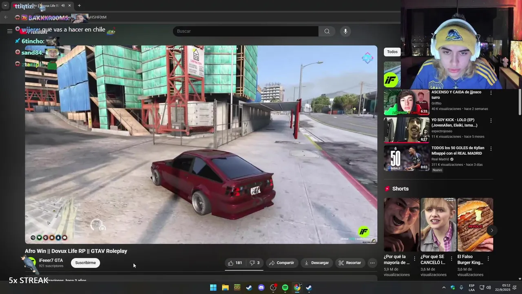This screenshot has height=294, width=522.
Task: Clip the video using Recortar
Action: 350,263
